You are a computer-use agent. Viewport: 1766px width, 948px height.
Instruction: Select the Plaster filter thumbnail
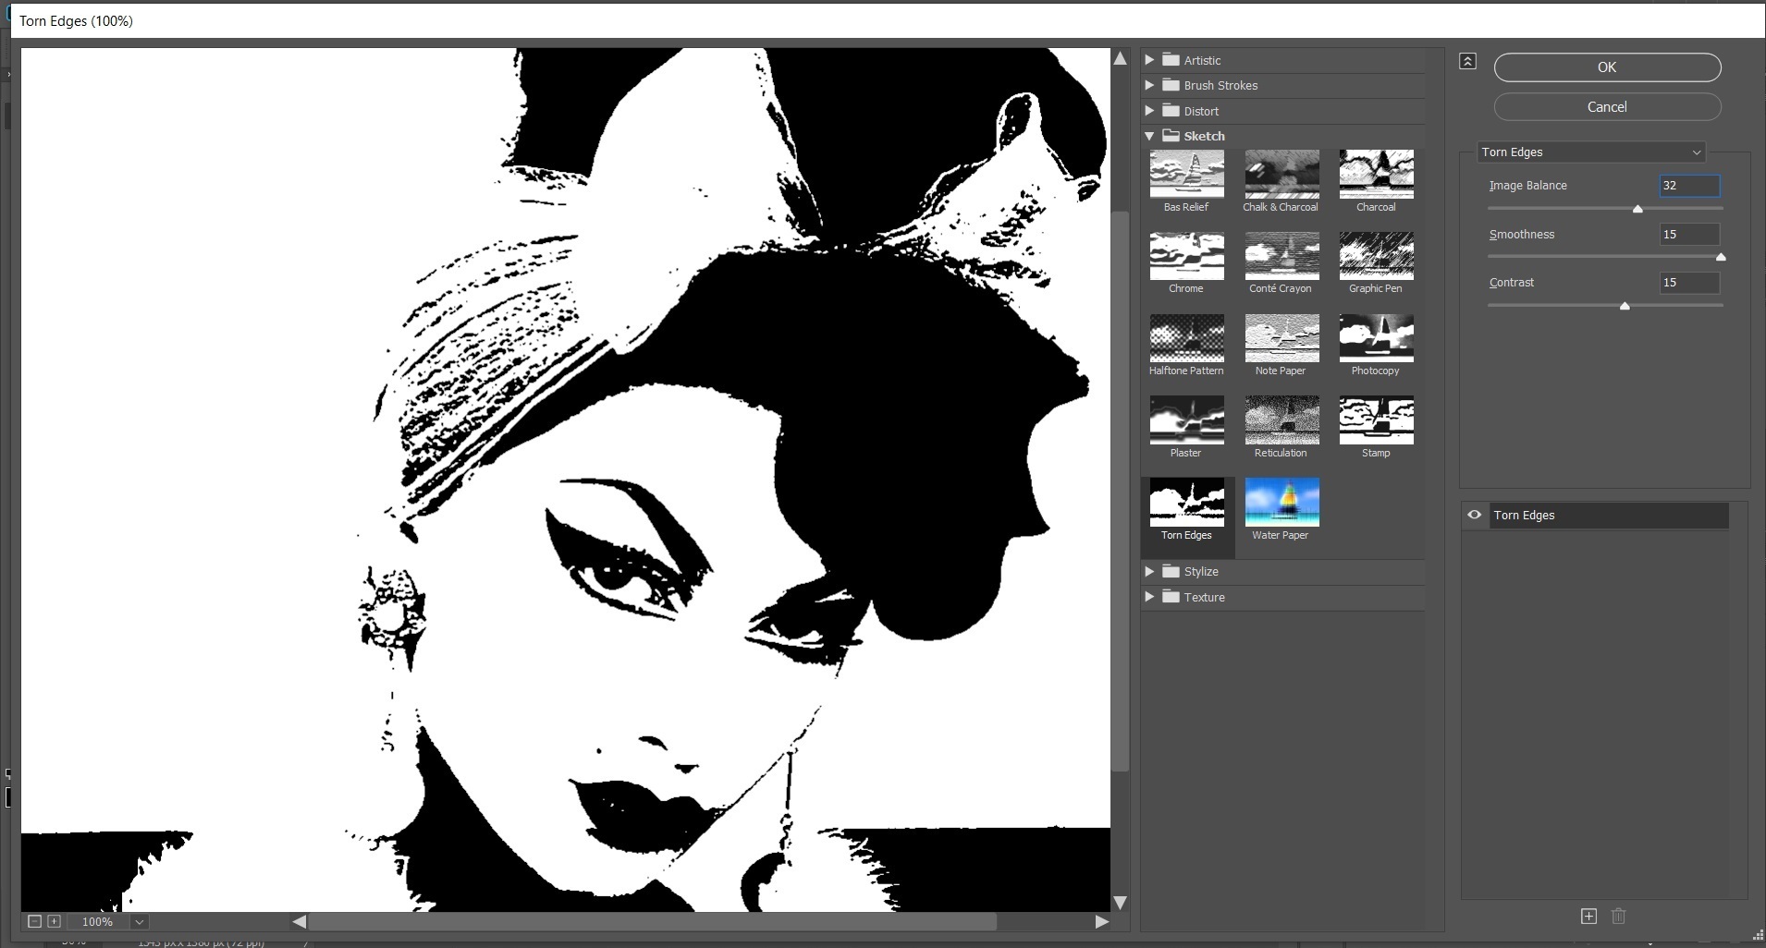click(x=1186, y=420)
